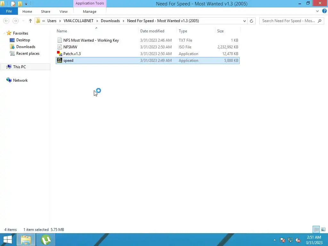Viewport: 328px width, 246px height.
Task: Open Customize Quick Access Toolbar dropdown
Action: point(26,4)
